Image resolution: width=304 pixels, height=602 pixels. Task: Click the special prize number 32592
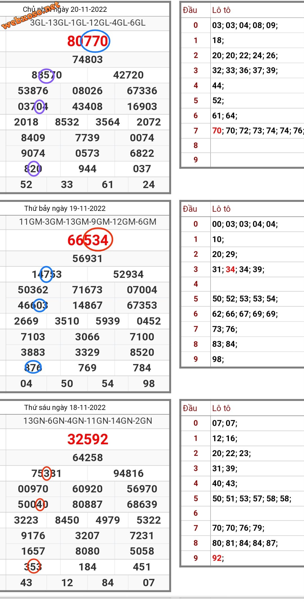pyautogui.click(x=88, y=439)
